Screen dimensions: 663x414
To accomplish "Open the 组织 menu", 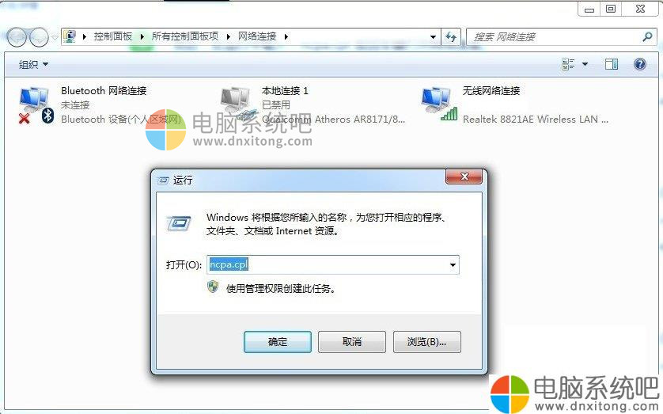I will click(33, 65).
